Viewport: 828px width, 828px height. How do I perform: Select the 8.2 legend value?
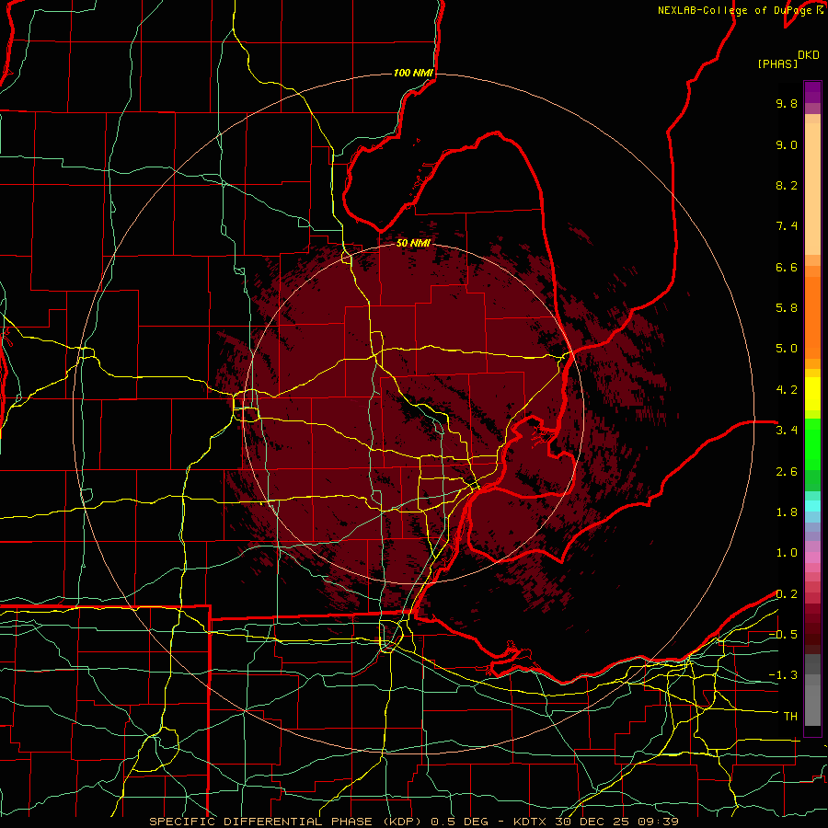click(x=787, y=185)
